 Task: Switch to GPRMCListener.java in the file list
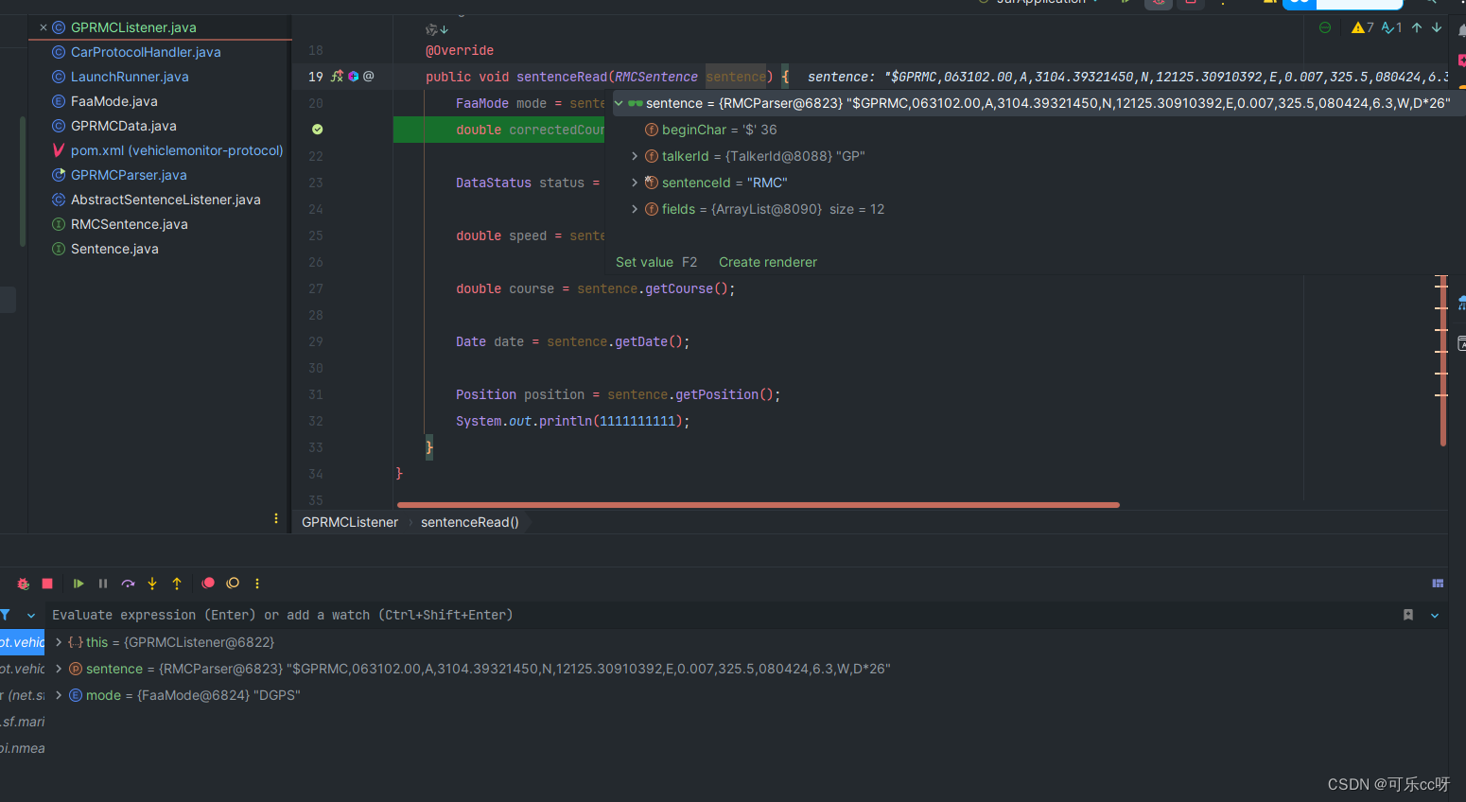click(133, 27)
